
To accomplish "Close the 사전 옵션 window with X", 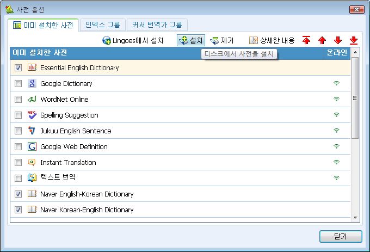I will coord(357,9).
